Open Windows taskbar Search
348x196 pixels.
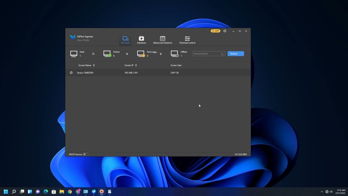[x=14, y=192]
